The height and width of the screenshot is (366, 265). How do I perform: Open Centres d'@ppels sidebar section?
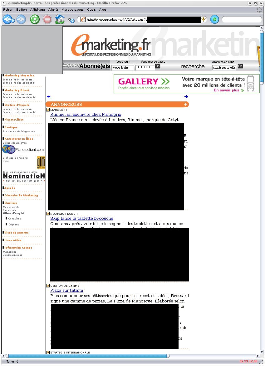17,105
